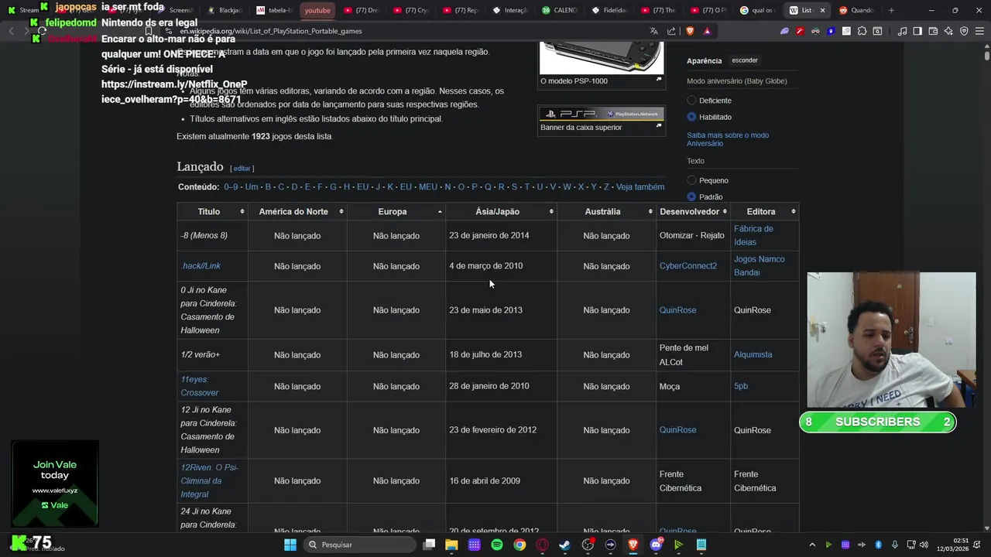Open Opera browser from the taskbar
The height and width of the screenshot is (557, 991).
click(x=543, y=545)
